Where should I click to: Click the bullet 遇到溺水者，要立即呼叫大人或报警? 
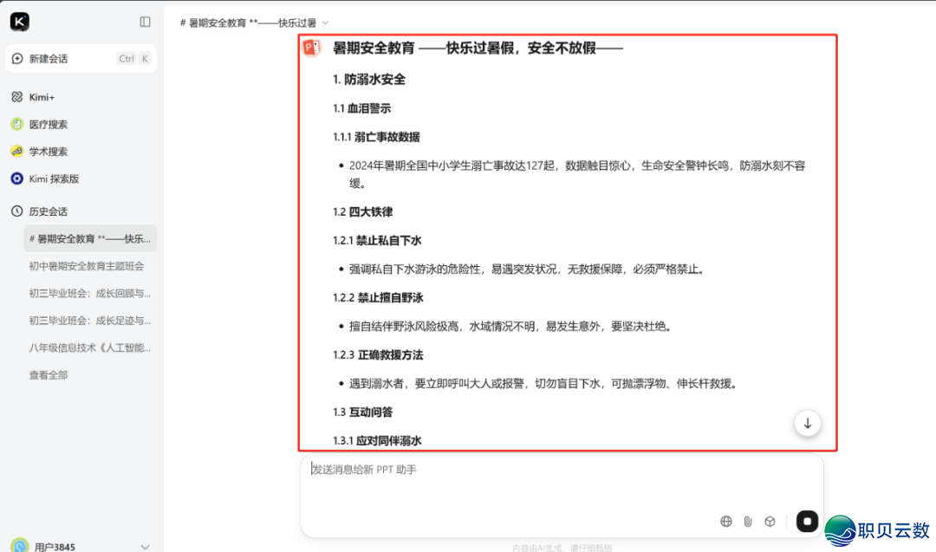(x=544, y=384)
